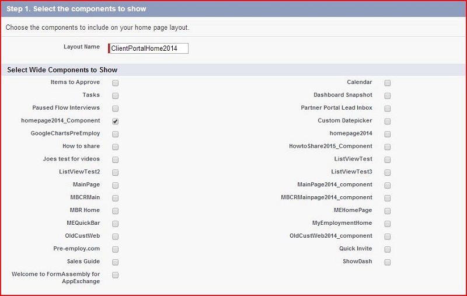Select the Pre-employ.com checkbox
This screenshot has height=296, width=467.
point(115,249)
